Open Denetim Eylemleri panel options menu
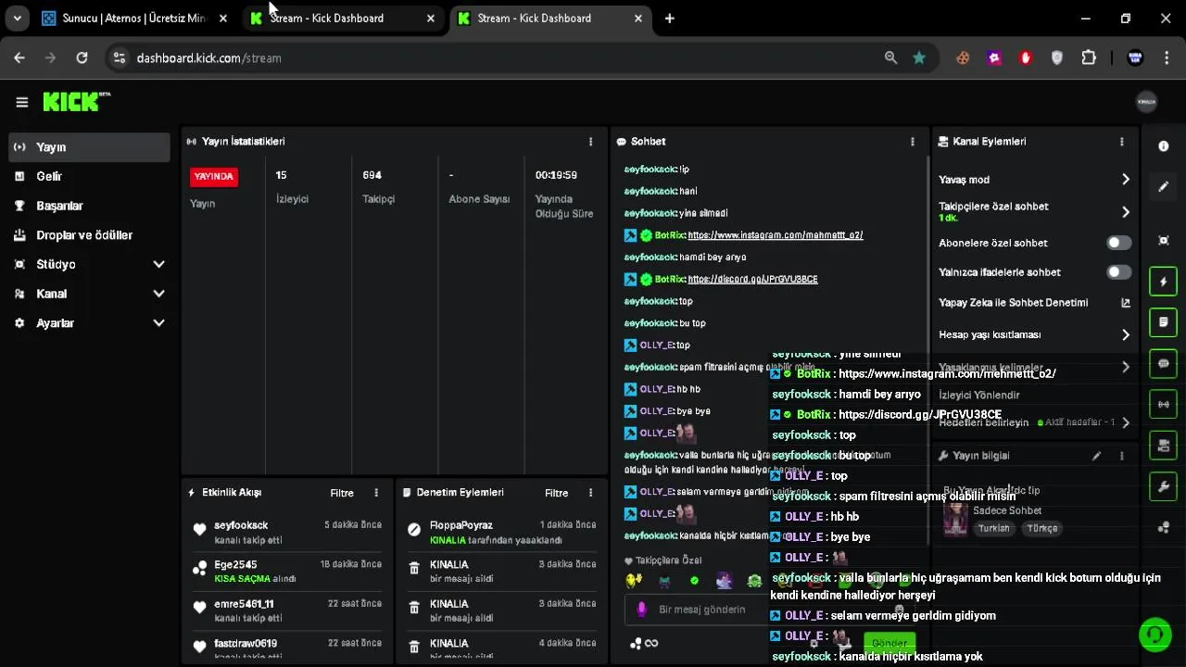The width and height of the screenshot is (1186, 667). (590, 493)
